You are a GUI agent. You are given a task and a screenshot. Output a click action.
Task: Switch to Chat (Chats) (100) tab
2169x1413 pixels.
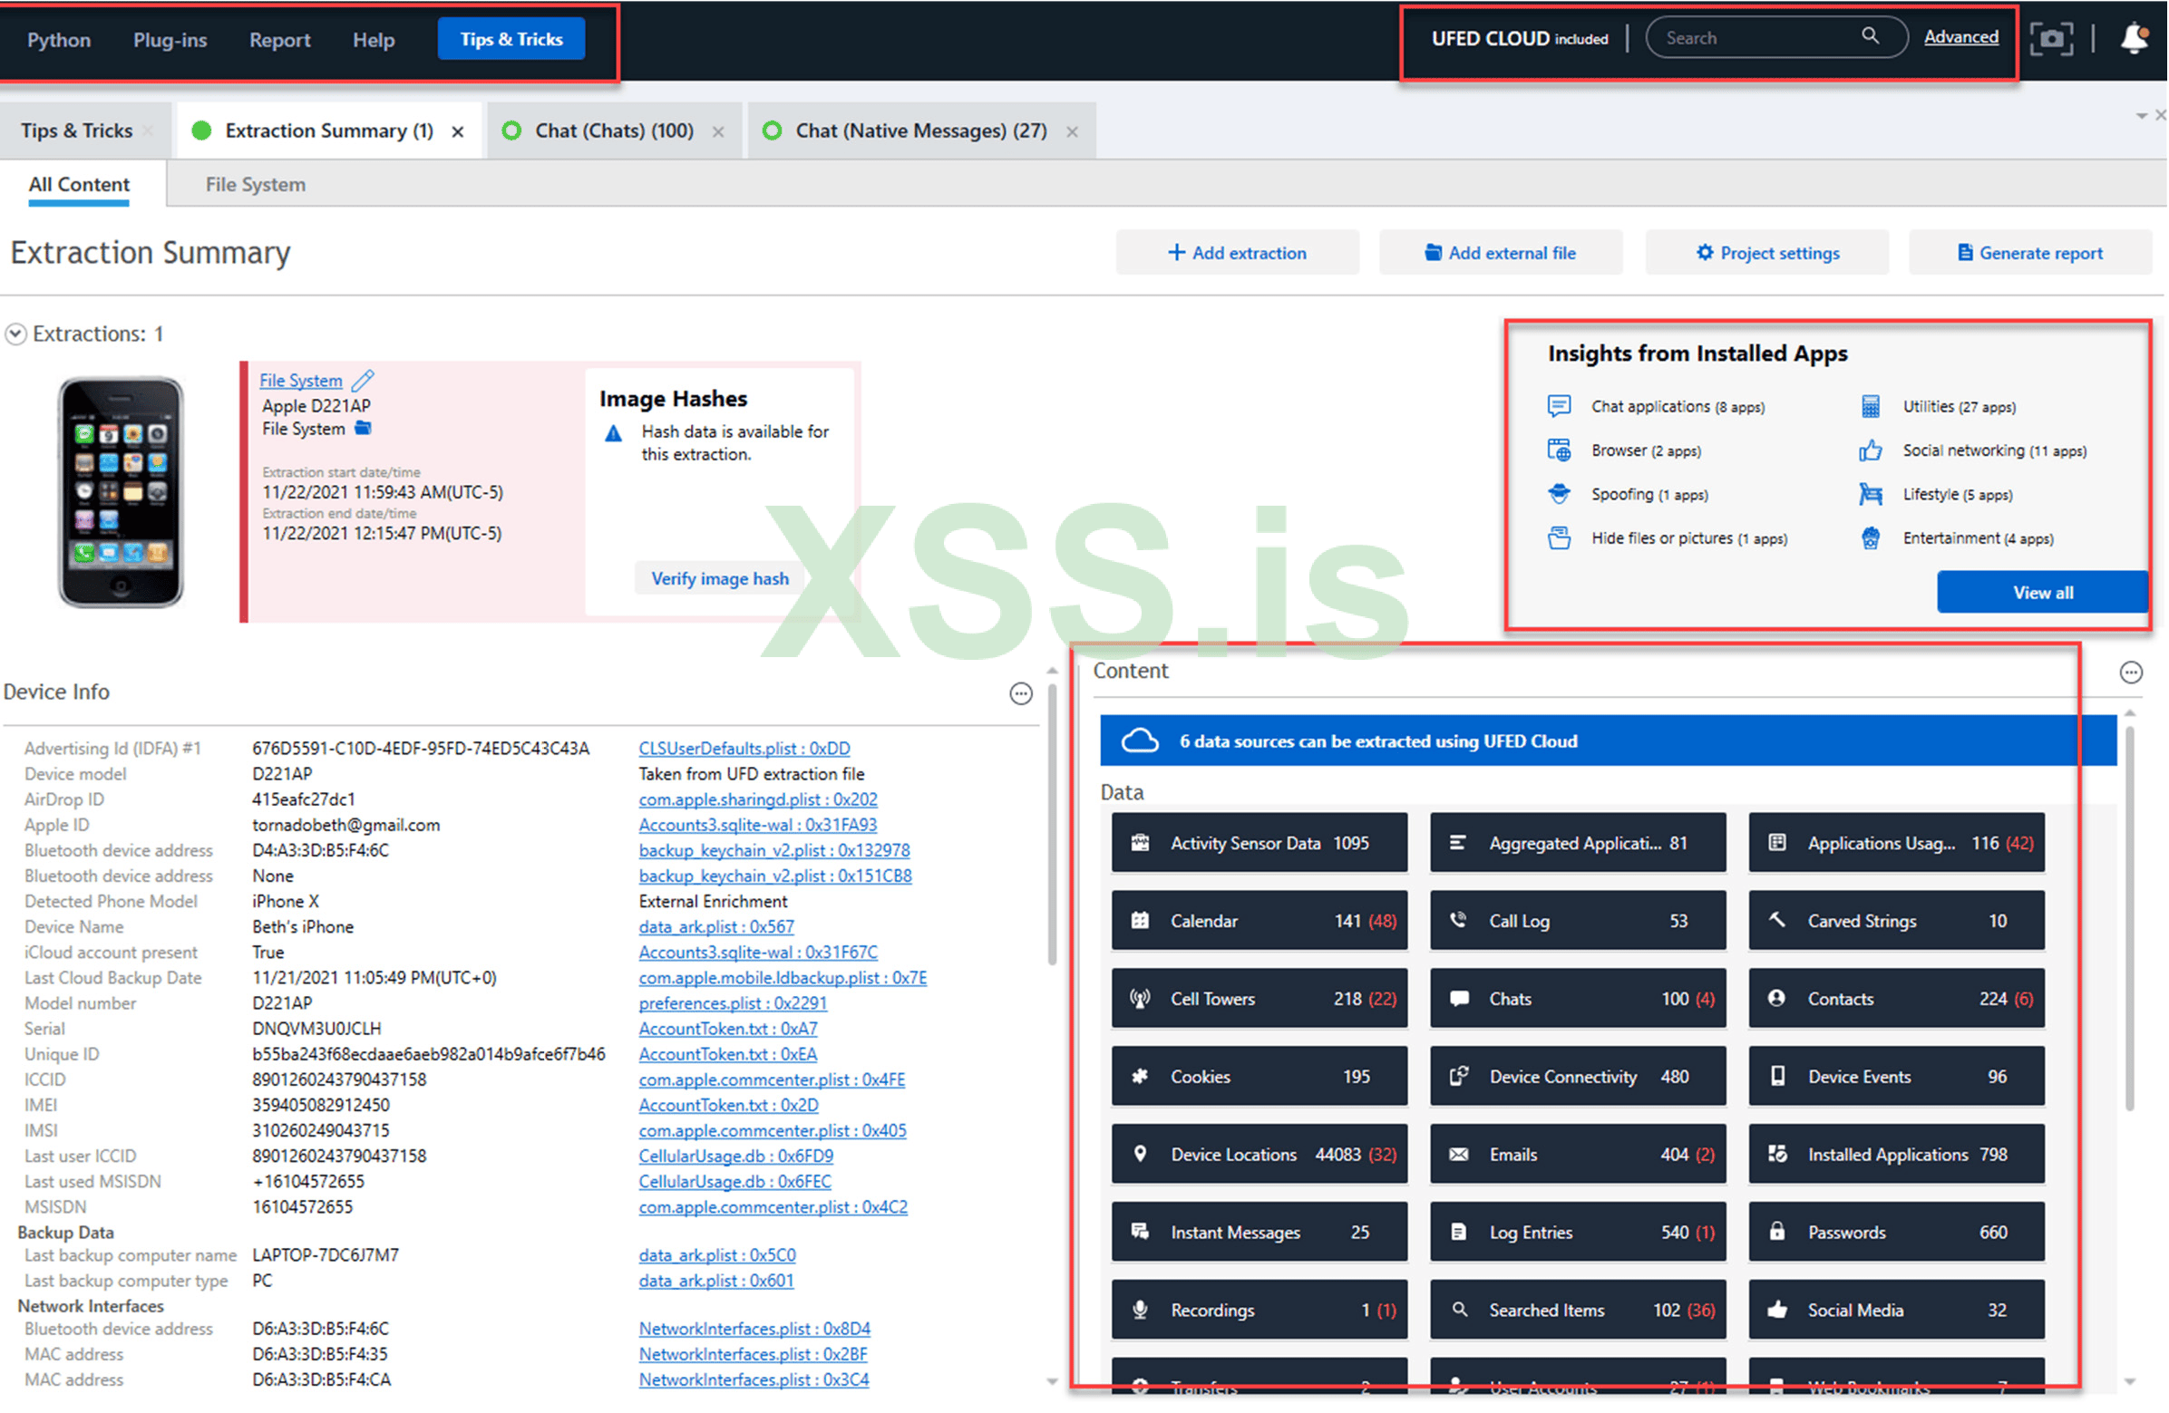[x=613, y=131]
